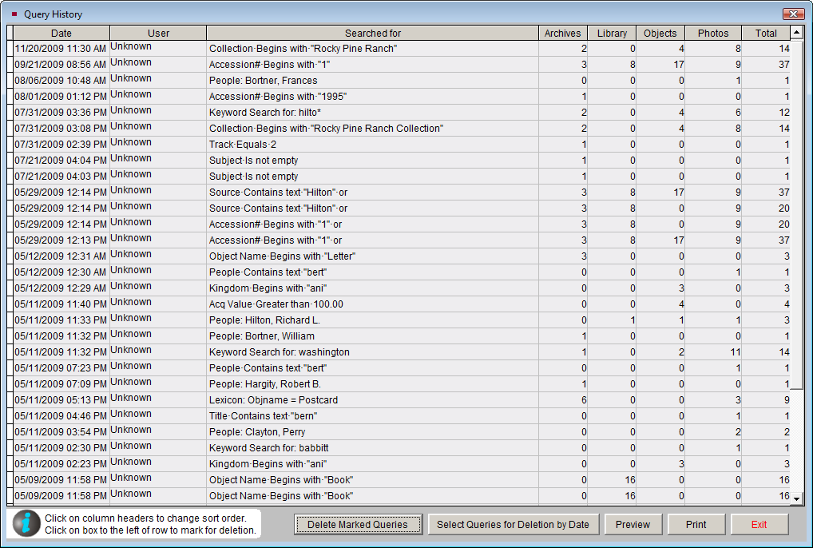
Task: Sort by the Archives column header
Action: tap(562, 33)
